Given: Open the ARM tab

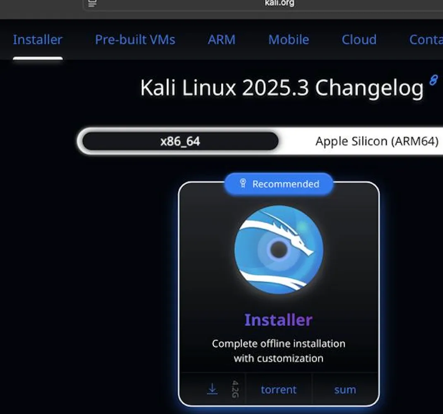Looking at the screenshot, I should tap(221, 40).
